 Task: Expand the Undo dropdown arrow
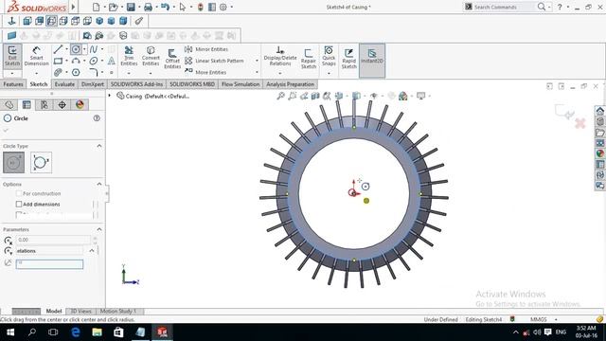174,7
